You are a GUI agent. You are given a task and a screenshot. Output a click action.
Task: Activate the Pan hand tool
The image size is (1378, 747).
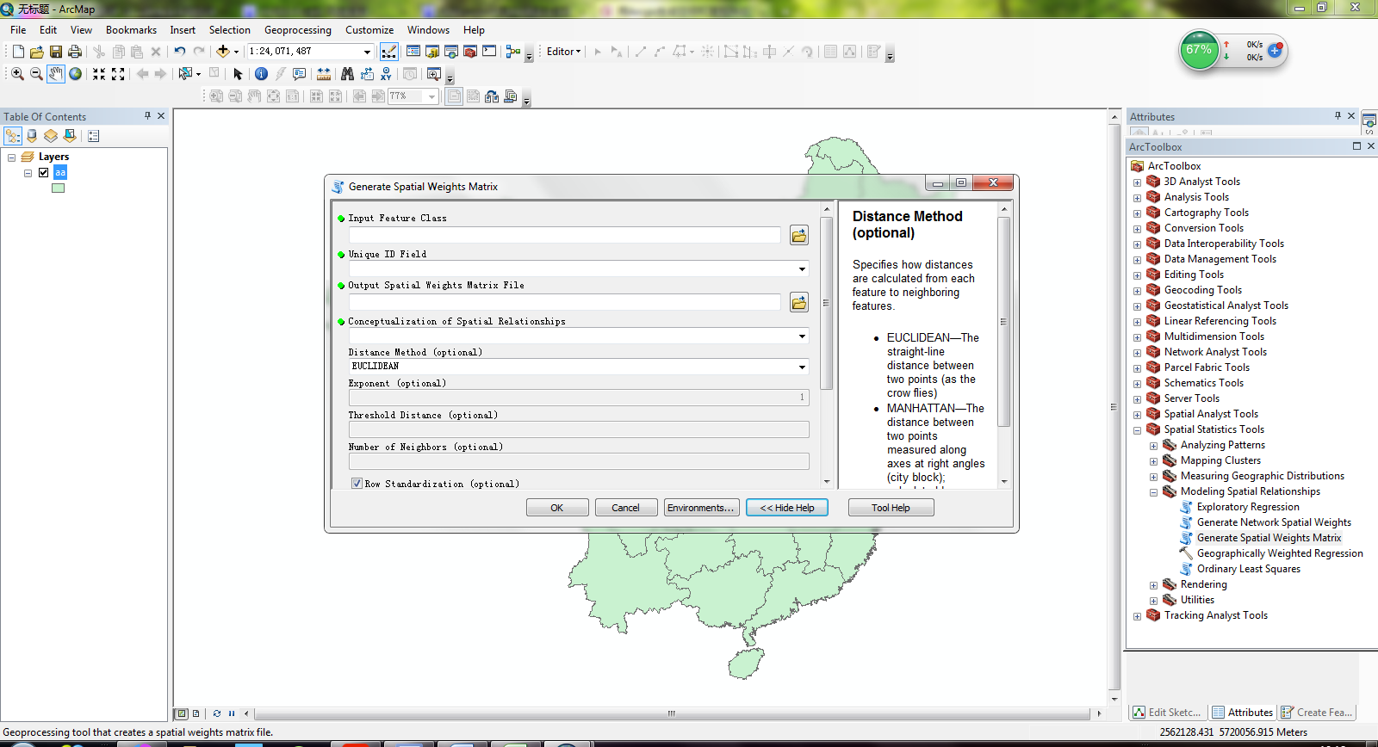(56, 74)
